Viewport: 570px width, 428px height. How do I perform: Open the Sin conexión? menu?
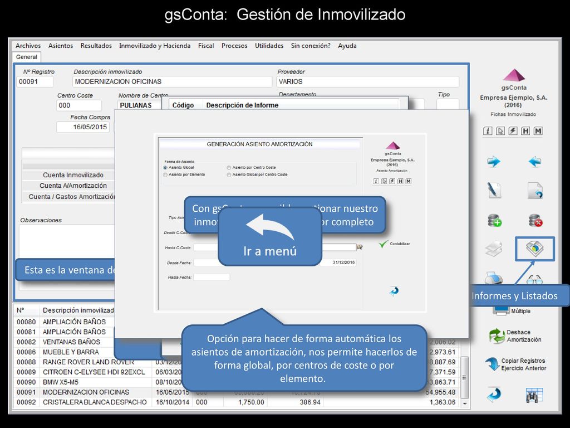(311, 46)
